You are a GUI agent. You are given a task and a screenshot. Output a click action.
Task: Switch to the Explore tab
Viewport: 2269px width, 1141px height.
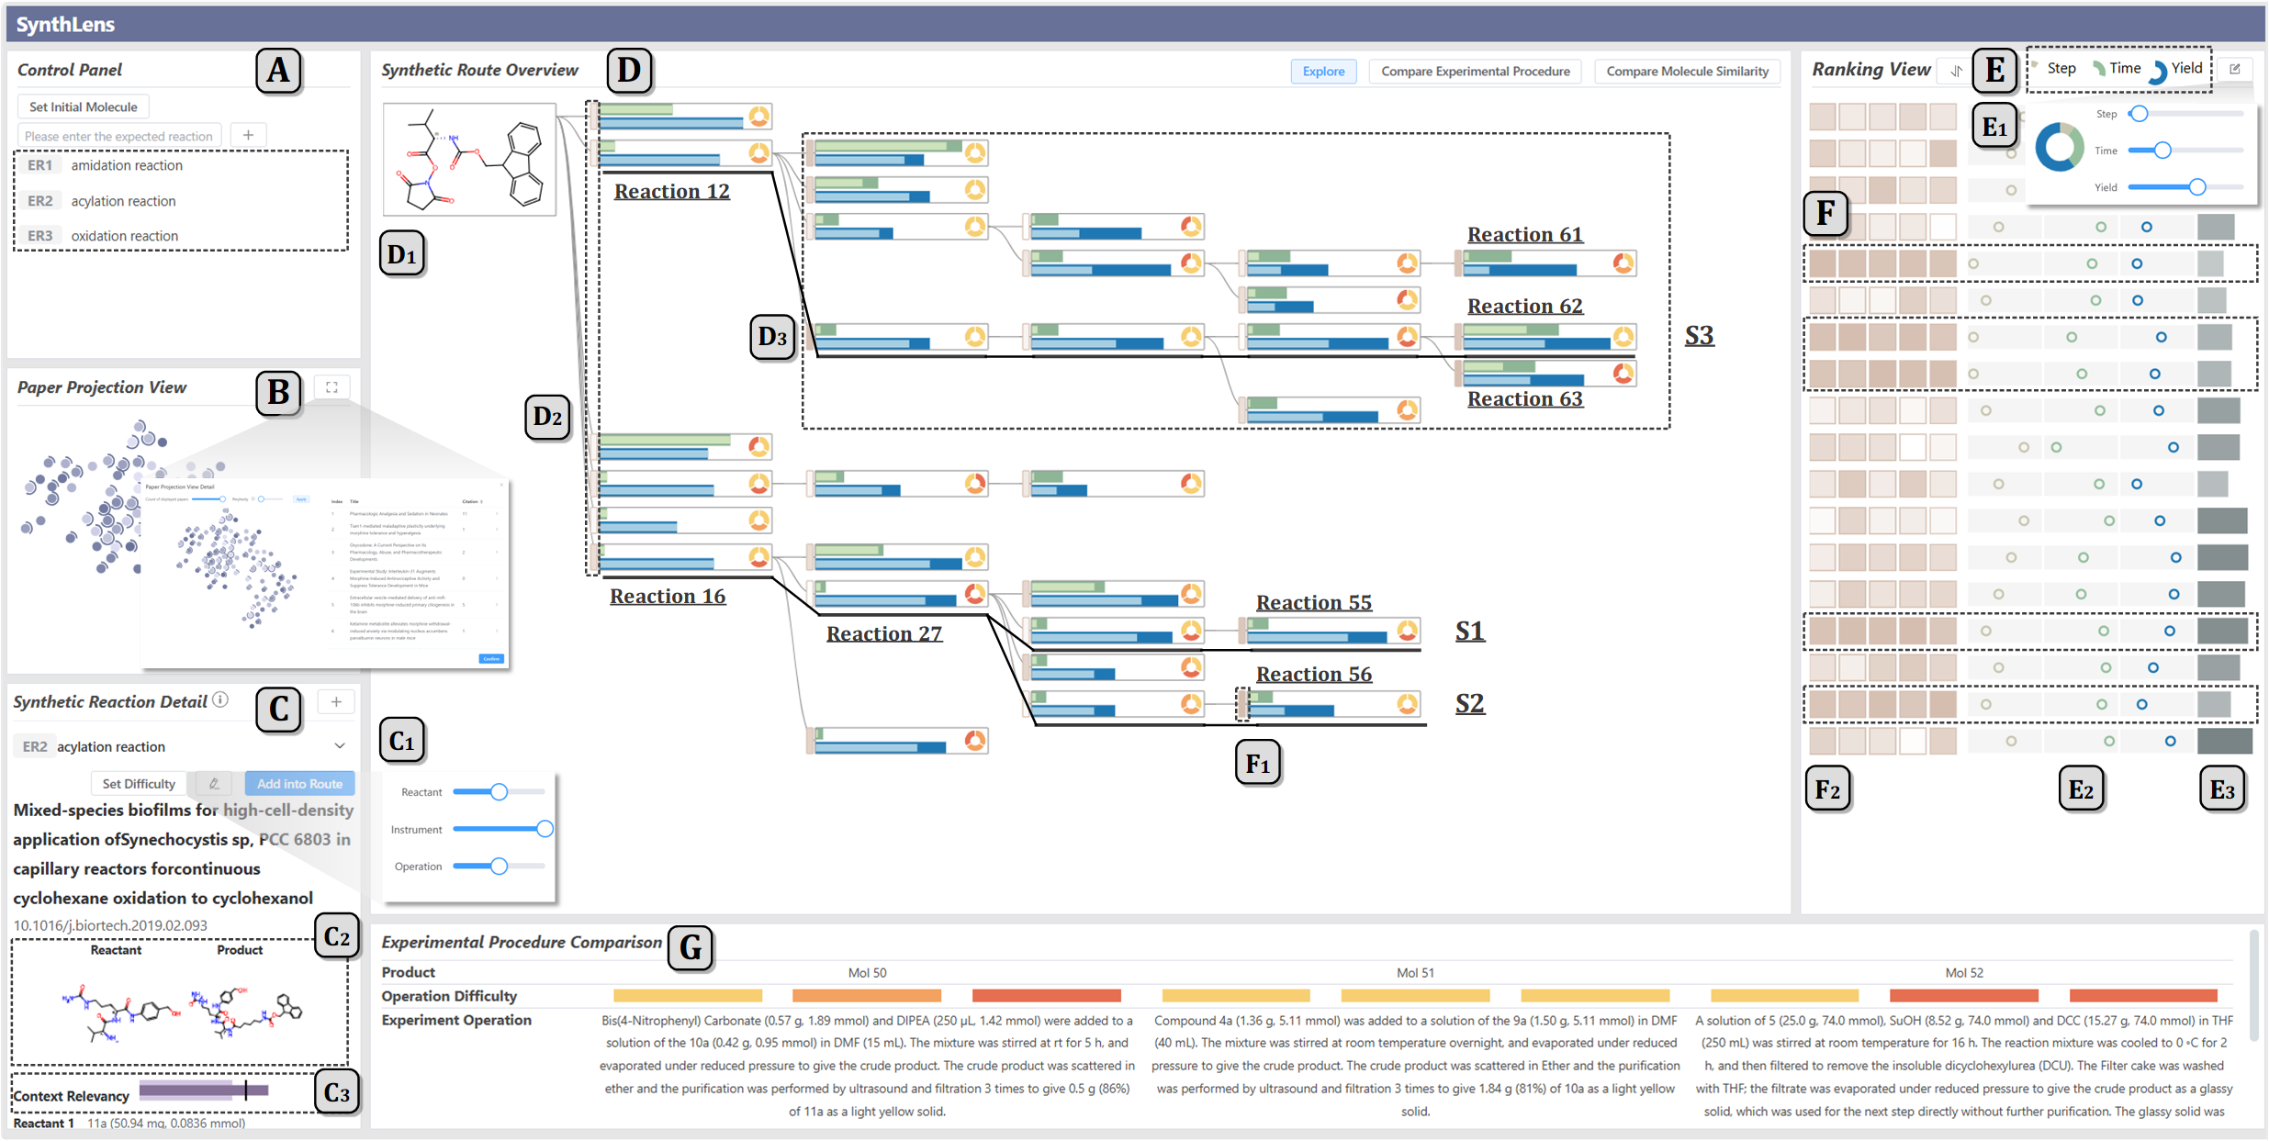[1322, 72]
